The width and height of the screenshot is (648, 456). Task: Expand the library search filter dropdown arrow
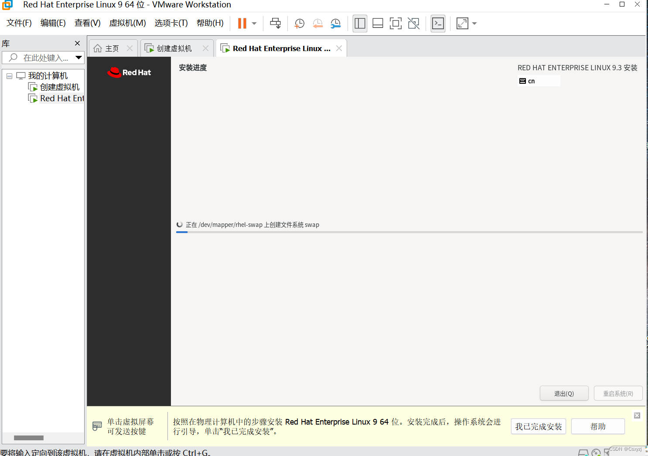click(x=79, y=58)
